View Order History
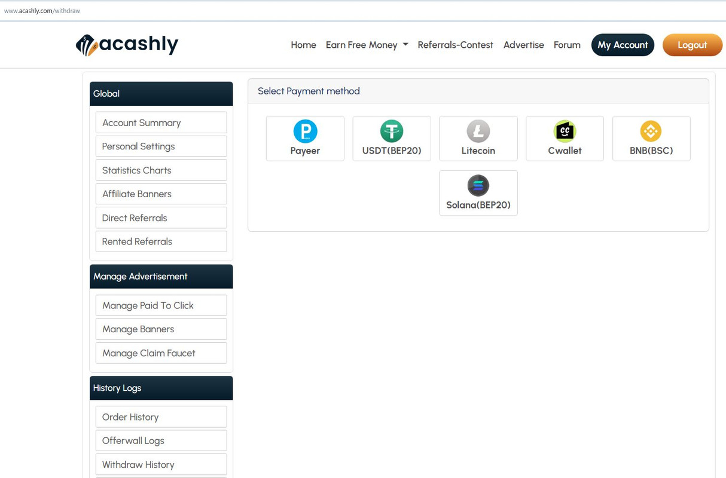The image size is (726, 478). click(161, 417)
